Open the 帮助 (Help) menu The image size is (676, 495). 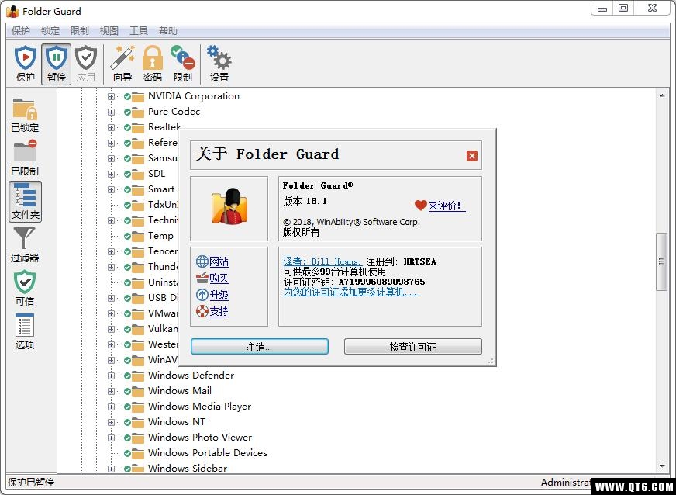tap(167, 30)
